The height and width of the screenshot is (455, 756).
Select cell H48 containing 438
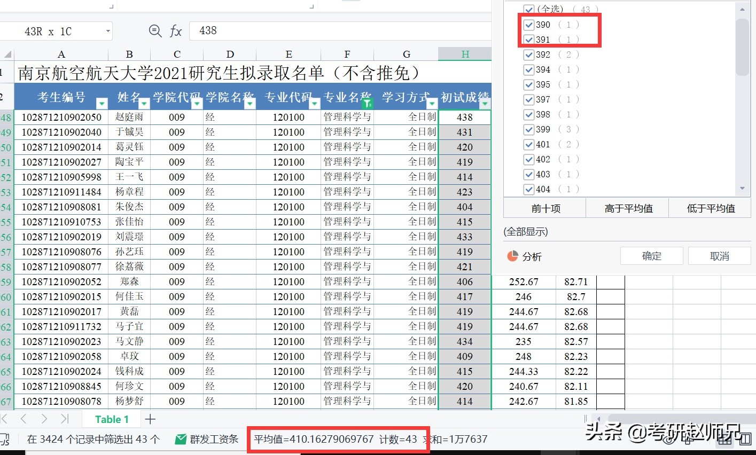[464, 117]
